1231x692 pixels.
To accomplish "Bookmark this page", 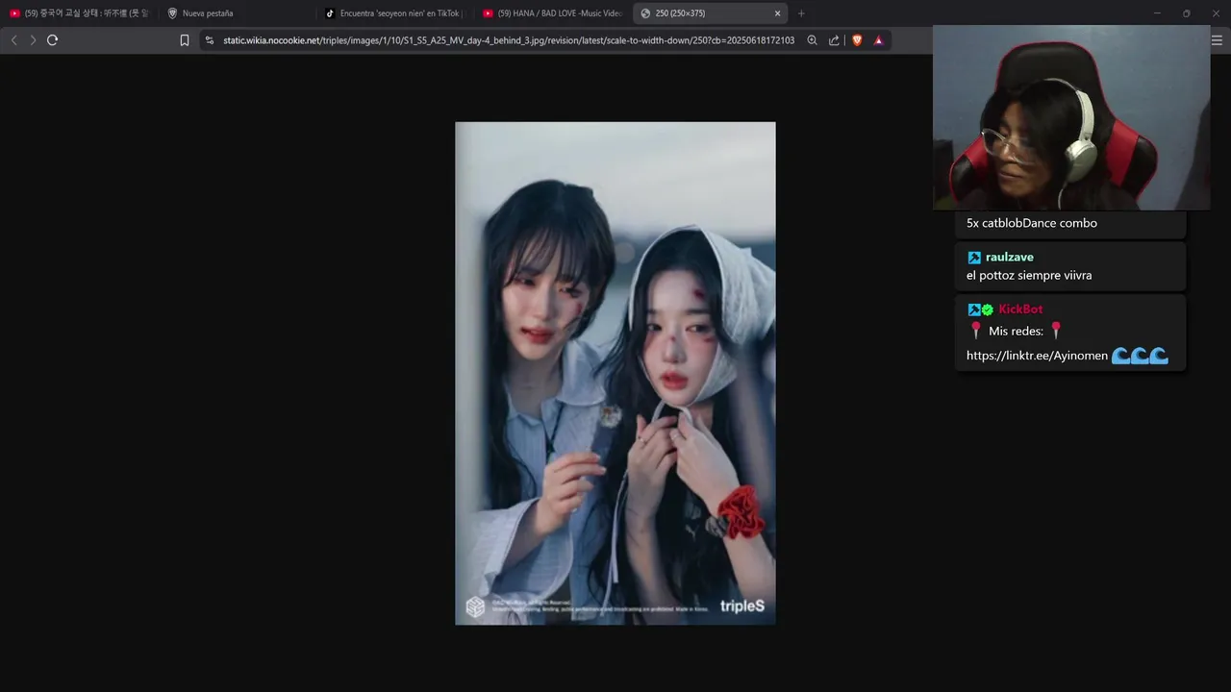I will point(185,40).
